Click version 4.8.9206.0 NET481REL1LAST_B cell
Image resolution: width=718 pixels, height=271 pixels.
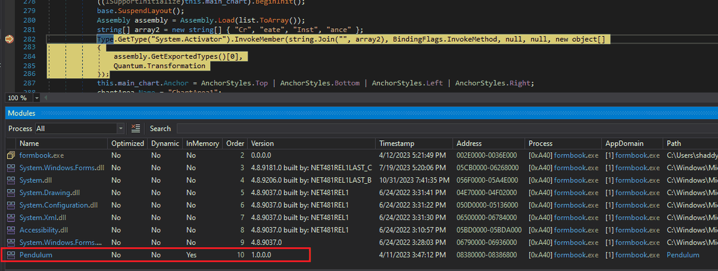click(311, 180)
